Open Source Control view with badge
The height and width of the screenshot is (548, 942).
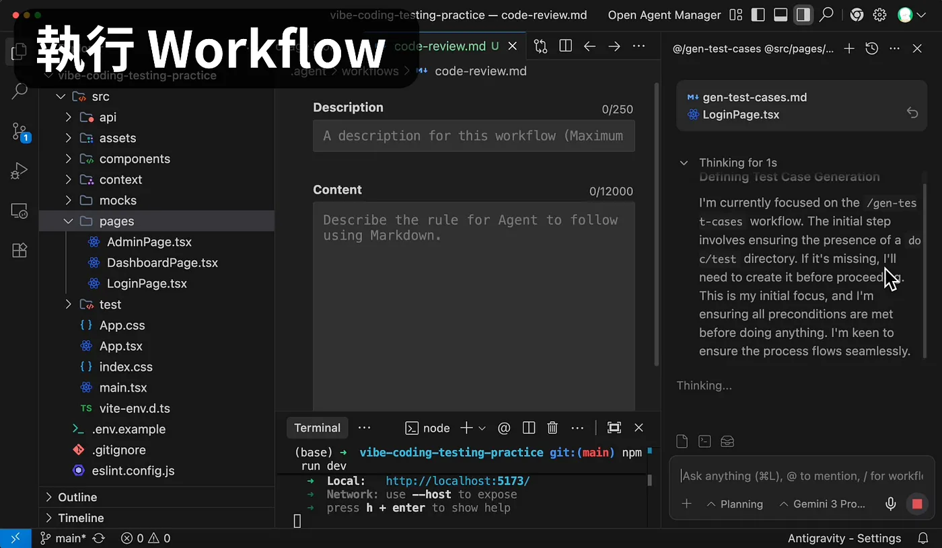20,132
